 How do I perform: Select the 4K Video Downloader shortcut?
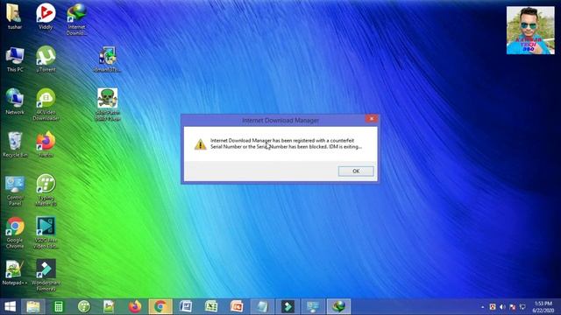pyautogui.click(x=46, y=105)
